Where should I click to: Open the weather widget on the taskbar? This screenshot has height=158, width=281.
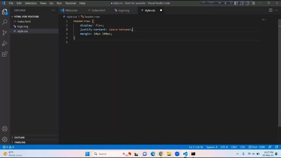[x=13, y=154]
